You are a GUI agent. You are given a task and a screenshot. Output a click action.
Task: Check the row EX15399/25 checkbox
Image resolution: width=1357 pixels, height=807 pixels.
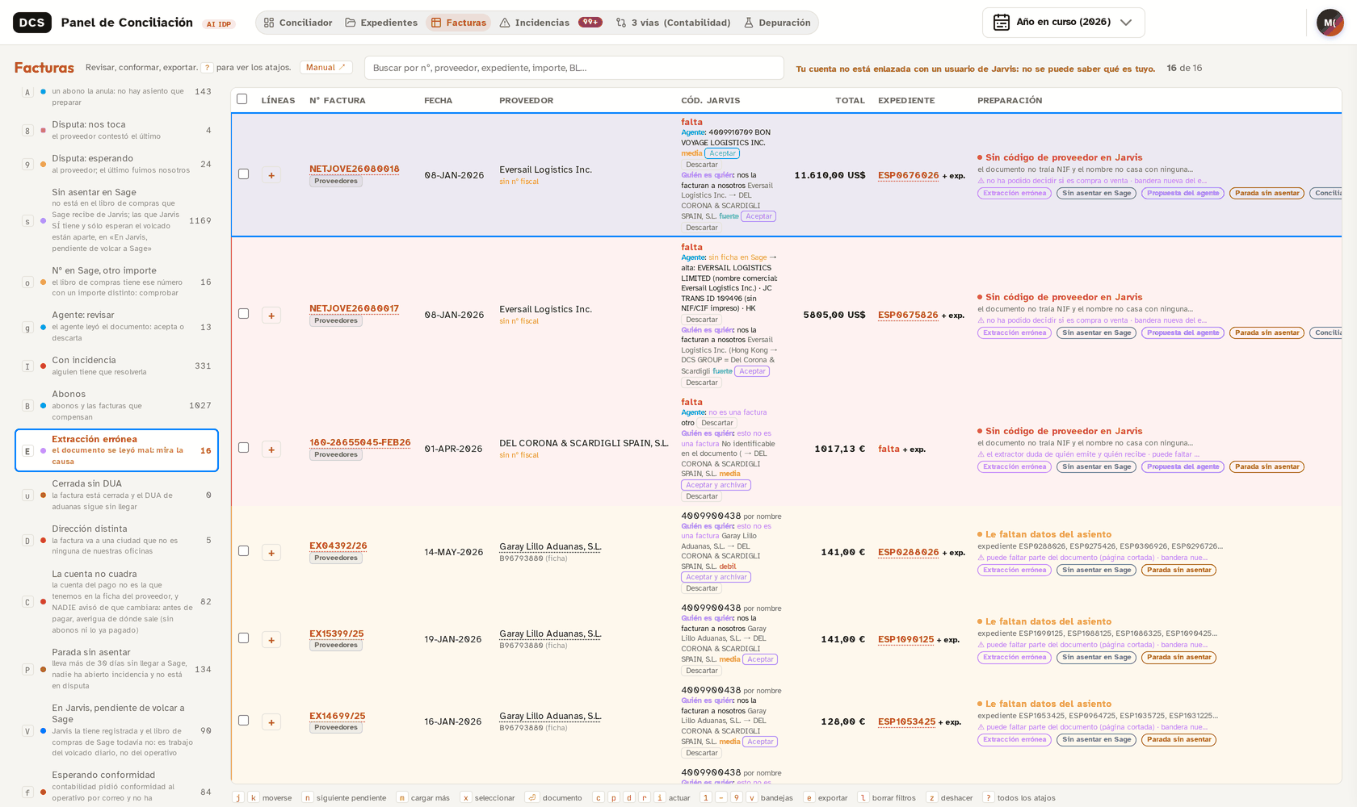[243, 638]
